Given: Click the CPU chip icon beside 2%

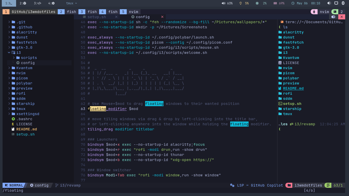Looking at the screenshot, I should [257, 3].
